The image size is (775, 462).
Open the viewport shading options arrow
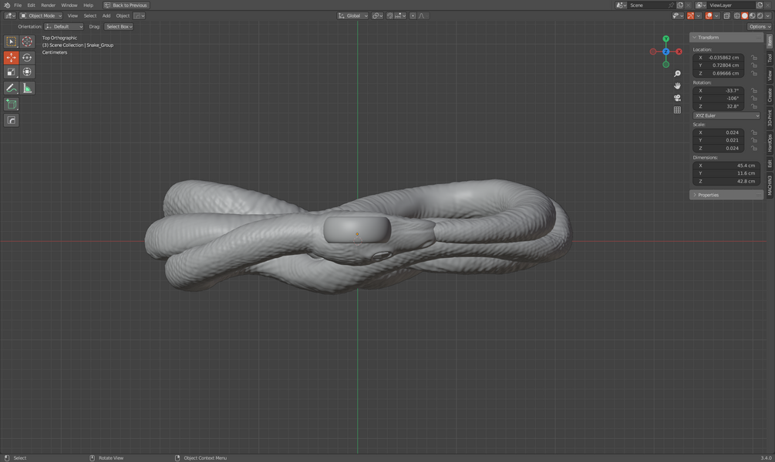tap(767, 16)
